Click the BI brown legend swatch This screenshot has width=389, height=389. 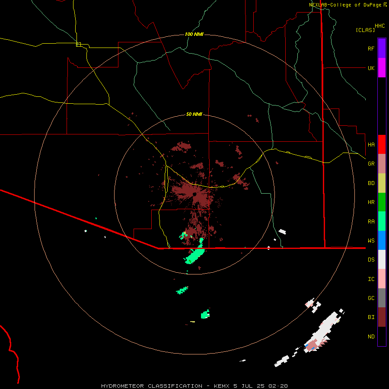click(x=382, y=317)
